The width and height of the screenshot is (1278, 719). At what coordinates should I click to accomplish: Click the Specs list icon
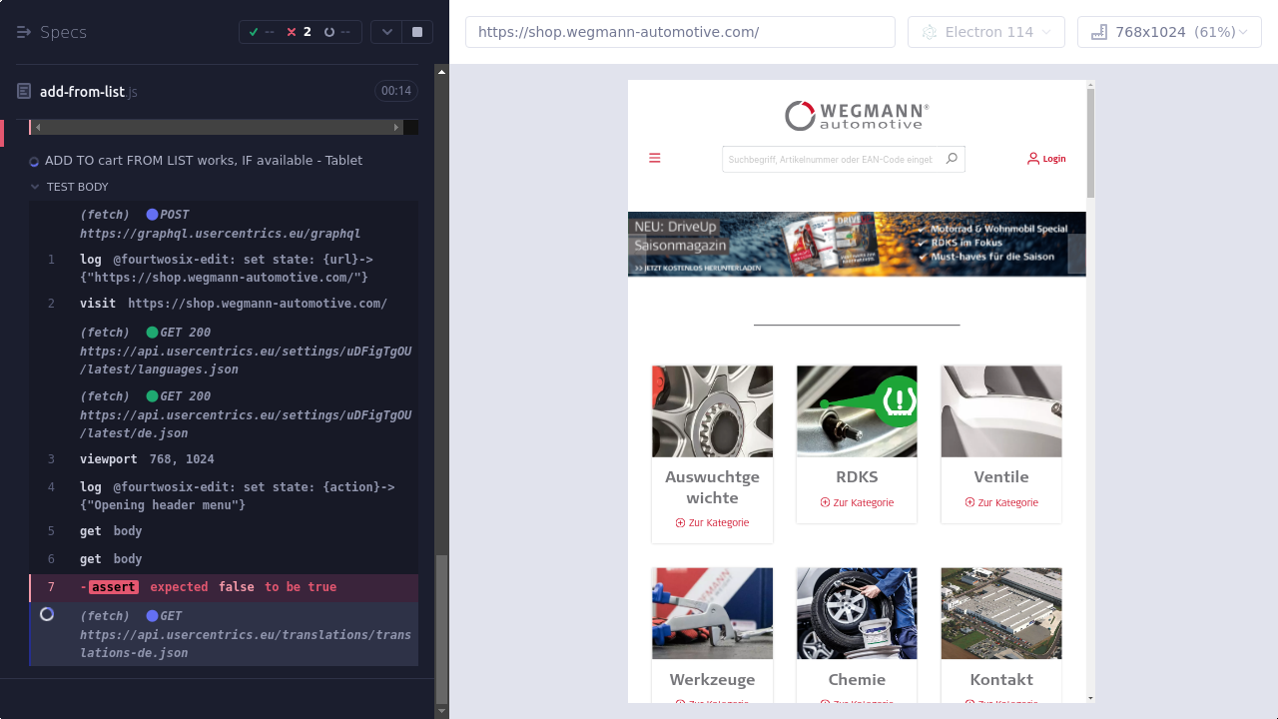pos(24,32)
